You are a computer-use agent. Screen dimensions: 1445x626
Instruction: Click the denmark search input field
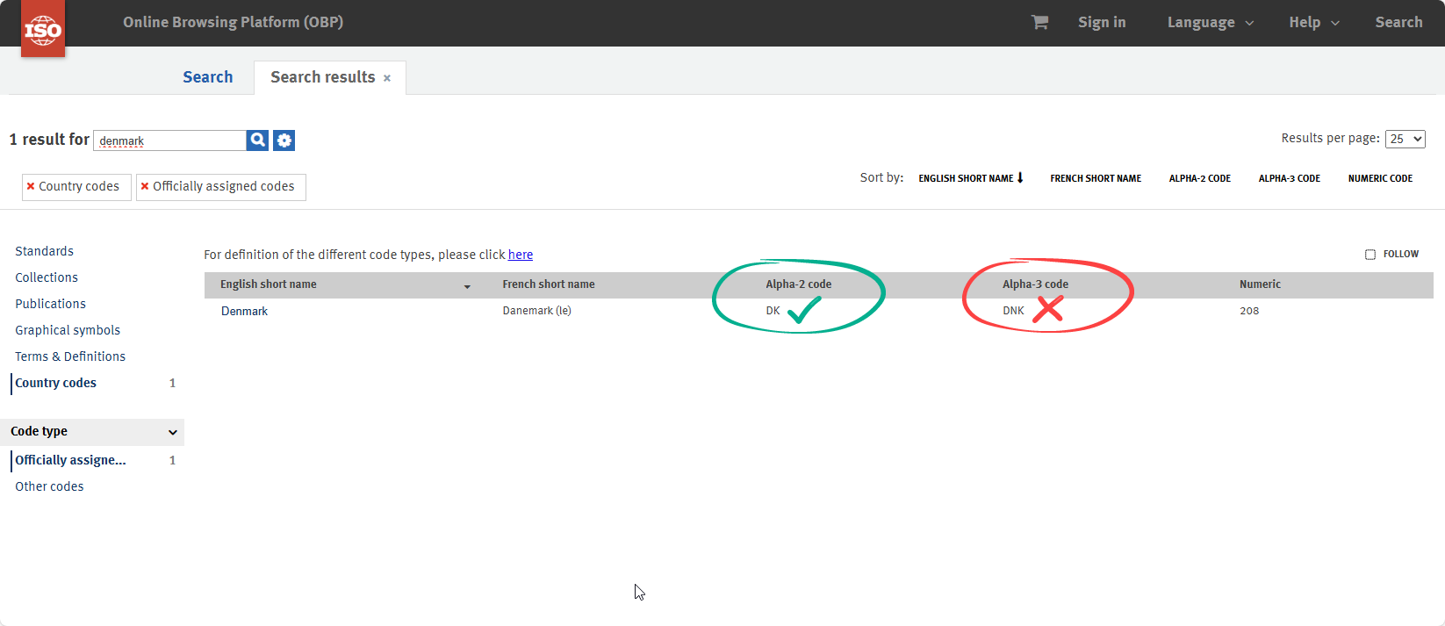click(x=170, y=140)
